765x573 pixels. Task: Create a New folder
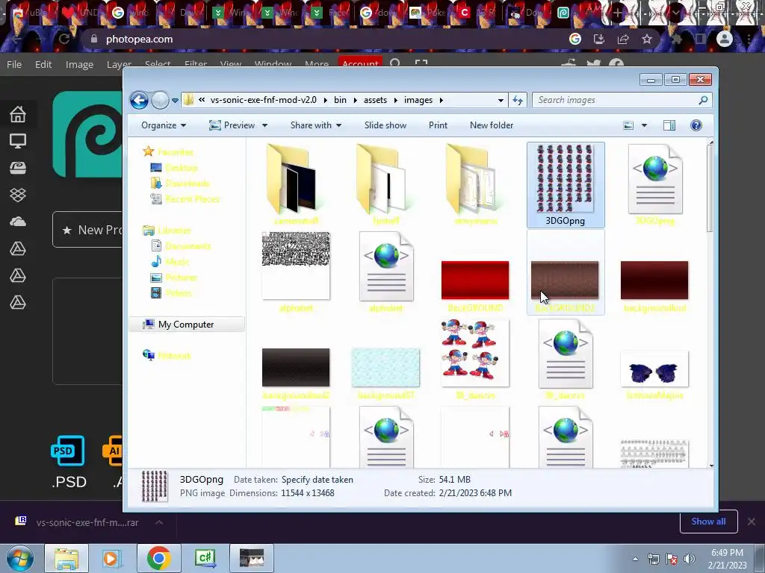point(492,125)
